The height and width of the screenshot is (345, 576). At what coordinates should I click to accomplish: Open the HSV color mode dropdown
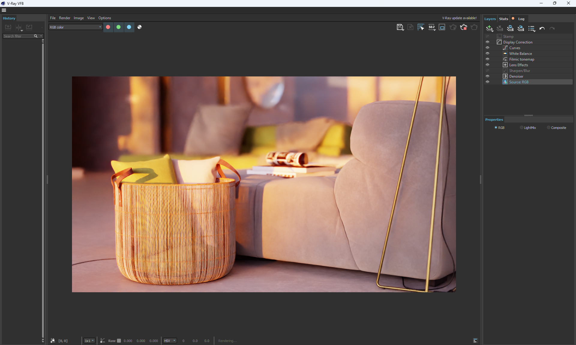[x=170, y=341]
